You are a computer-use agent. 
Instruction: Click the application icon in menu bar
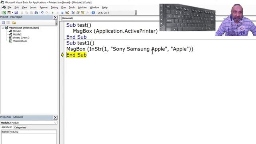tap(4, 8)
